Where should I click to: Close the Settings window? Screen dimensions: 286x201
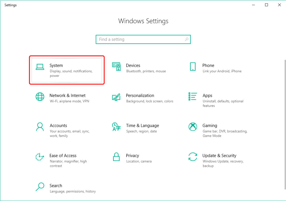point(280,5)
